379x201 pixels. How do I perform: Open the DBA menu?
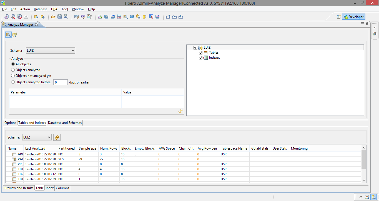(x=54, y=9)
